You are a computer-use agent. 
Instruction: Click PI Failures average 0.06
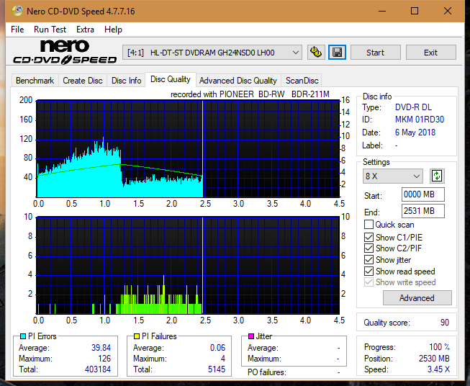217,348
